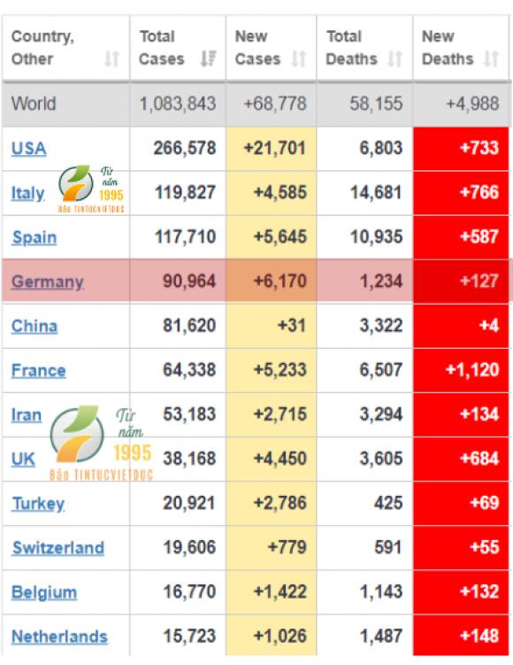This screenshot has width=513, height=665.
Task: Open the France country link
Action: [x=39, y=371]
